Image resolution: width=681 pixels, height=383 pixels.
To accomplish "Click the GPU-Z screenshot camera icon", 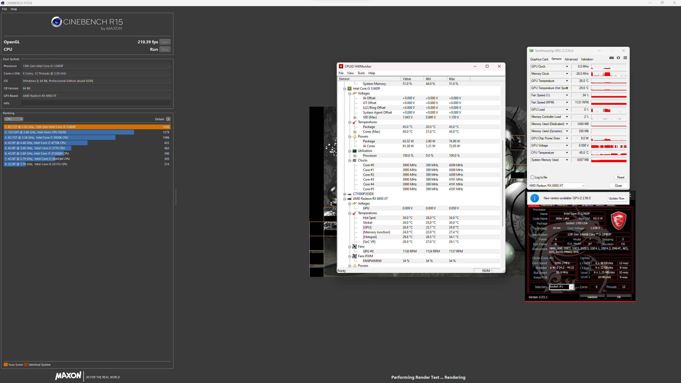I will click(x=612, y=58).
